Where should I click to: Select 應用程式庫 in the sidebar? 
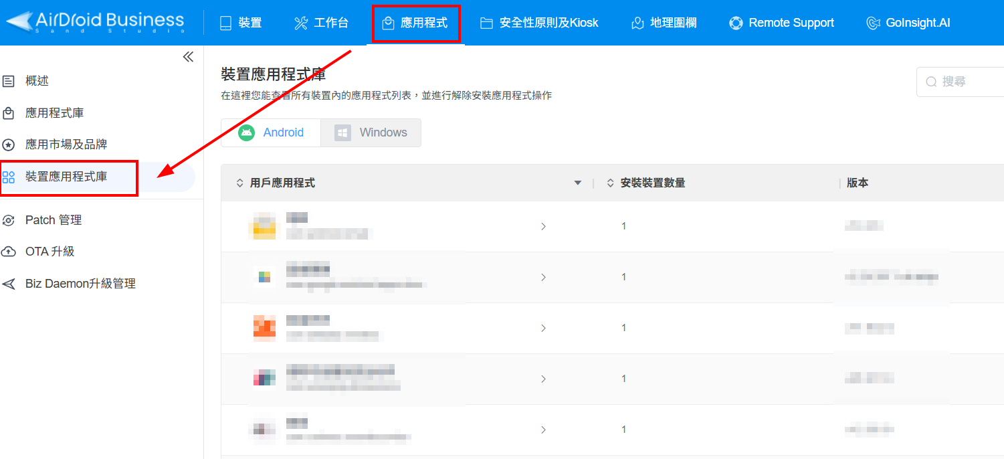(x=54, y=113)
